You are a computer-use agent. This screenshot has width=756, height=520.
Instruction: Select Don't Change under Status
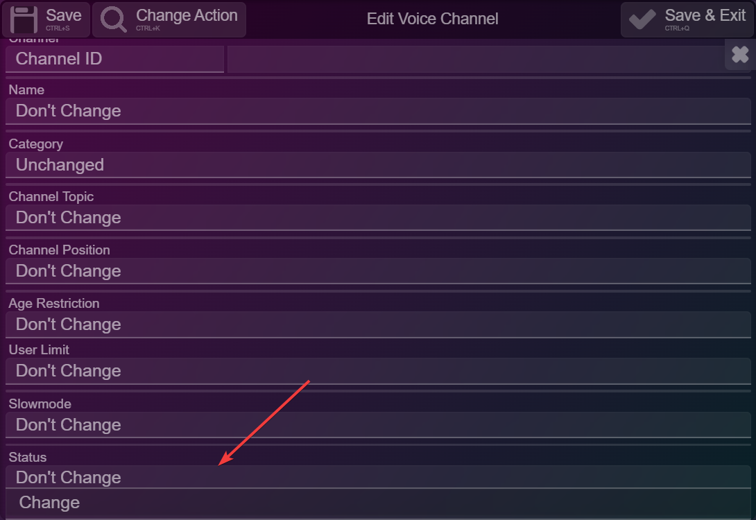(x=378, y=477)
